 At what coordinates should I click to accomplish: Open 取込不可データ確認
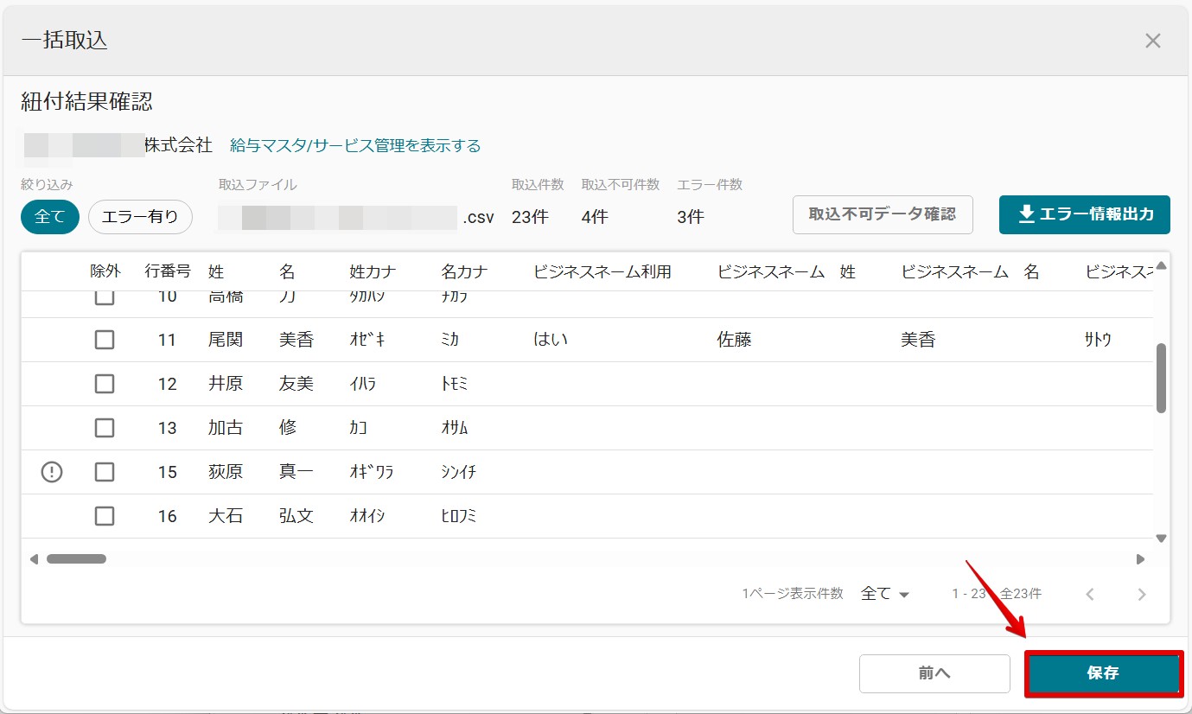click(883, 214)
